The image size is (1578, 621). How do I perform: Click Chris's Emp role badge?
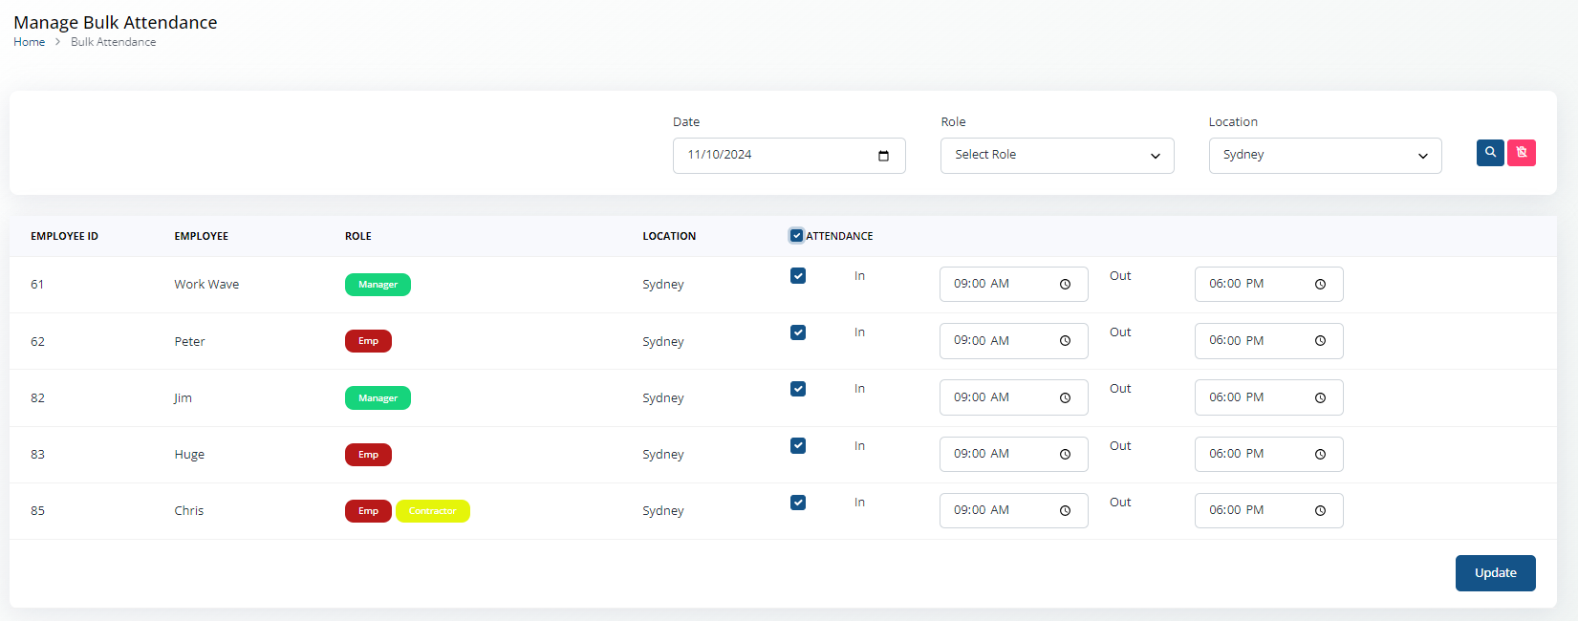[368, 511]
